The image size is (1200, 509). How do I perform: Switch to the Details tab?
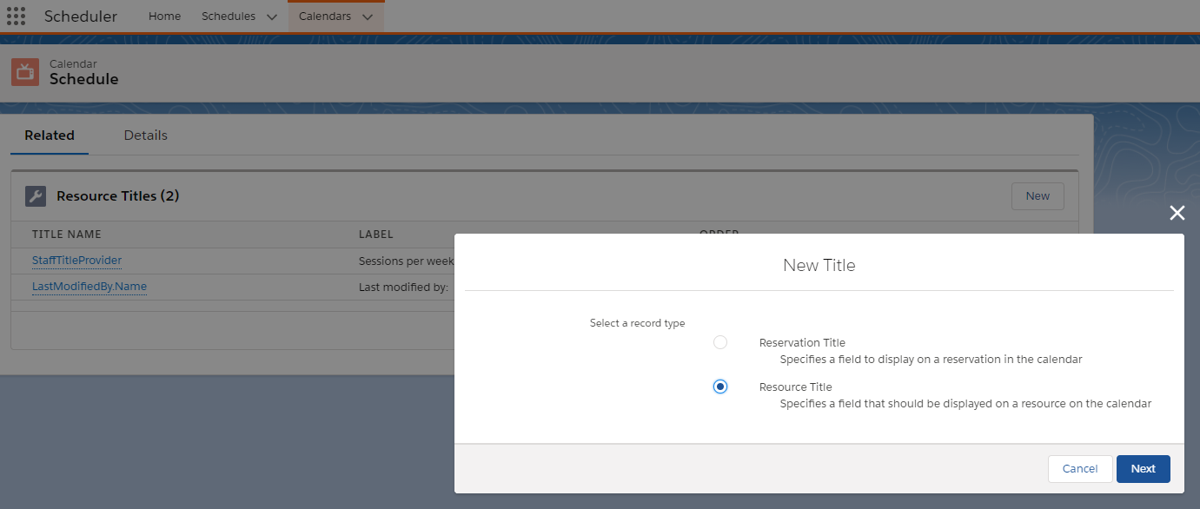145,136
